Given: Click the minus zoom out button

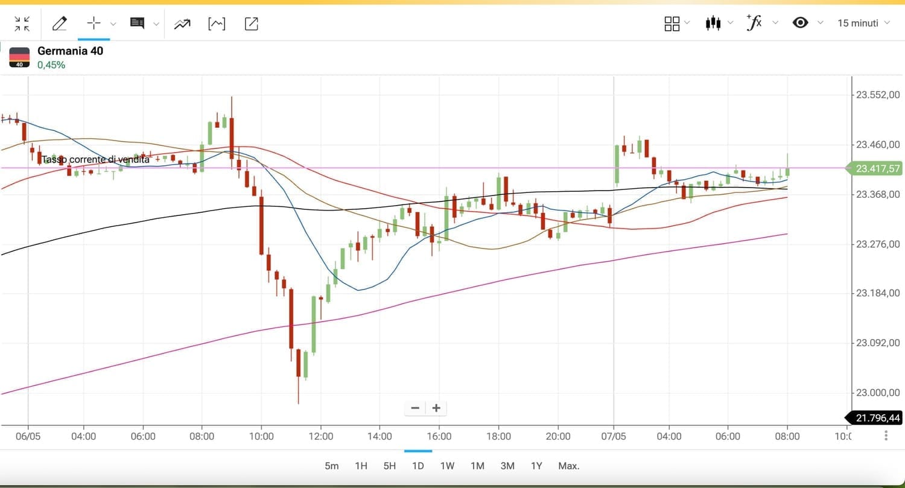Looking at the screenshot, I should coord(415,408).
